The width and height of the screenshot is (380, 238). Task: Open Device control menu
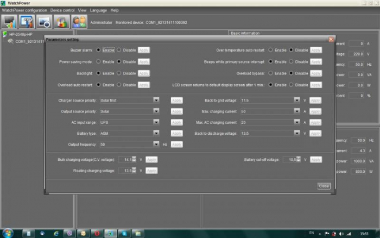tap(62, 10)
